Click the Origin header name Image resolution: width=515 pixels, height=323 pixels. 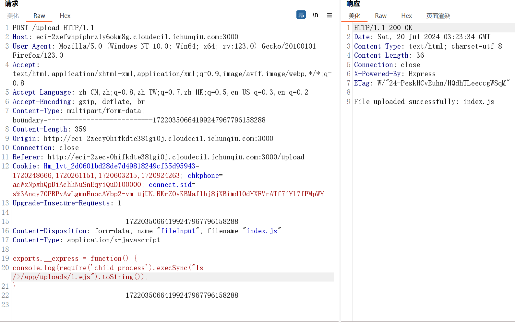[24, 139]
